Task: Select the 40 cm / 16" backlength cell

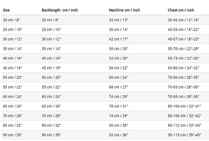Action: coord(51,58)
